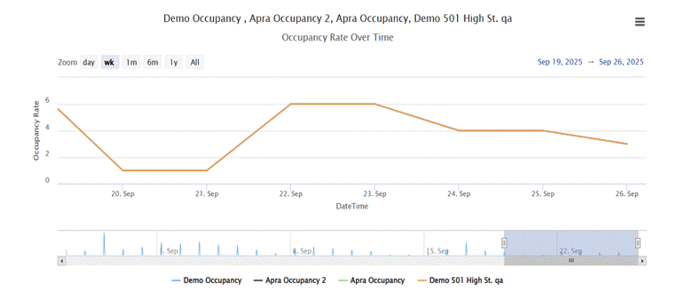Viewport: 688px width, 296px height.
Task: Click the navigator scrollbar left arrow
Action: pyautogui.click(x=61, y=261)
